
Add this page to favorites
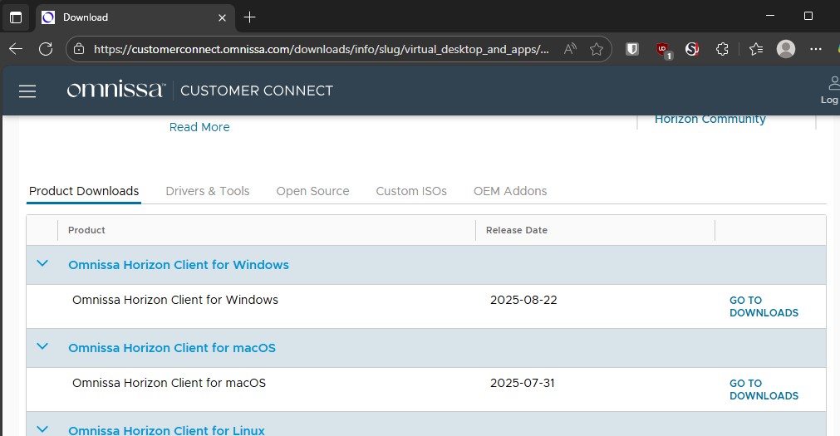[x=596, y=49]
